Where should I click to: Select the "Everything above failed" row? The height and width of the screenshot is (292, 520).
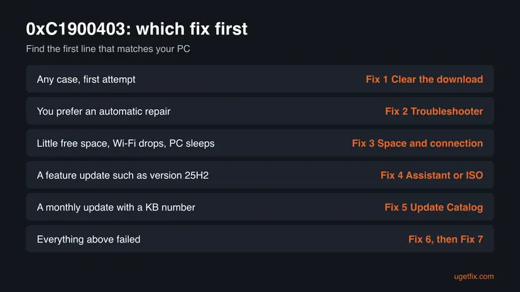pyautogui.click(x=259, y=239)
